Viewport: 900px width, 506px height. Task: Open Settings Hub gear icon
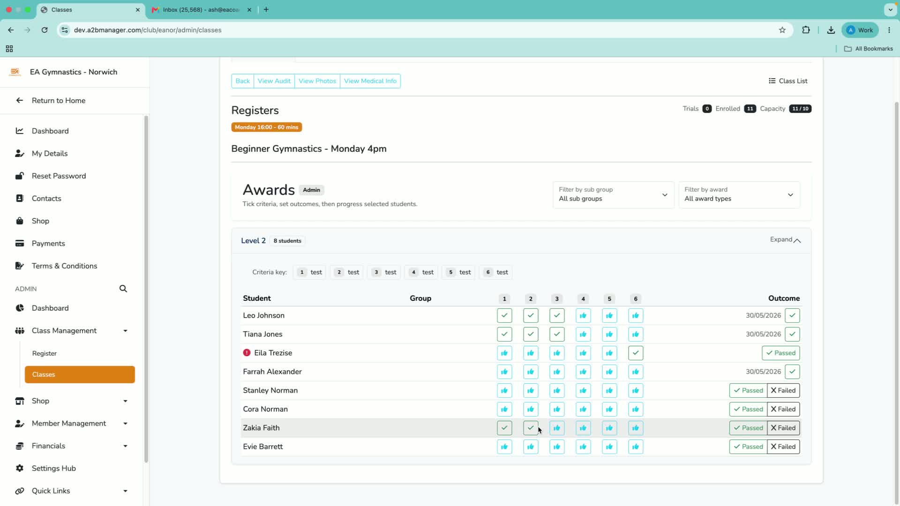click(20, 468)
